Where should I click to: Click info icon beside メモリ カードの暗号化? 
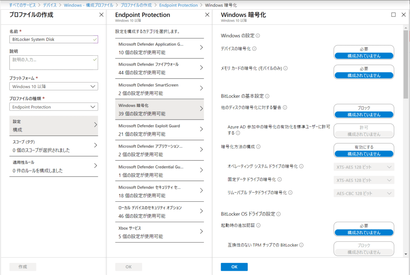(x=285, y=68)
